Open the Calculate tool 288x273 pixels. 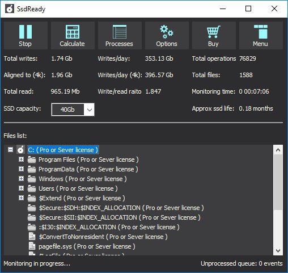point(73,35)
